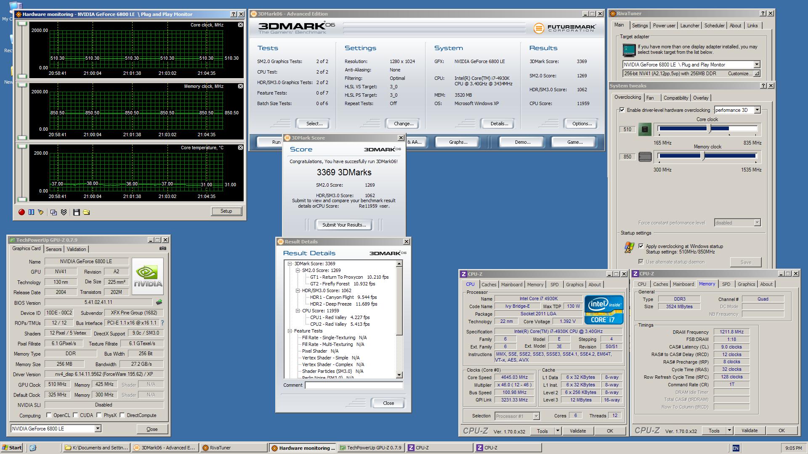Open the Tools dropdown arrow in left CPU-Z
The image size is (808, 454).
coord(558,431)
